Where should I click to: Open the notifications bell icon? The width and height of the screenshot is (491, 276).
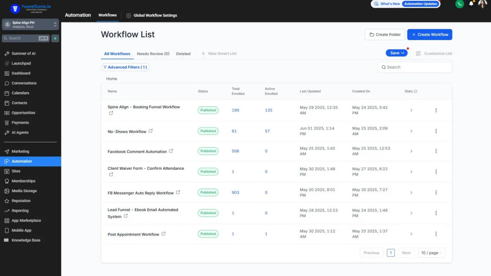click(x=471, y=4)
